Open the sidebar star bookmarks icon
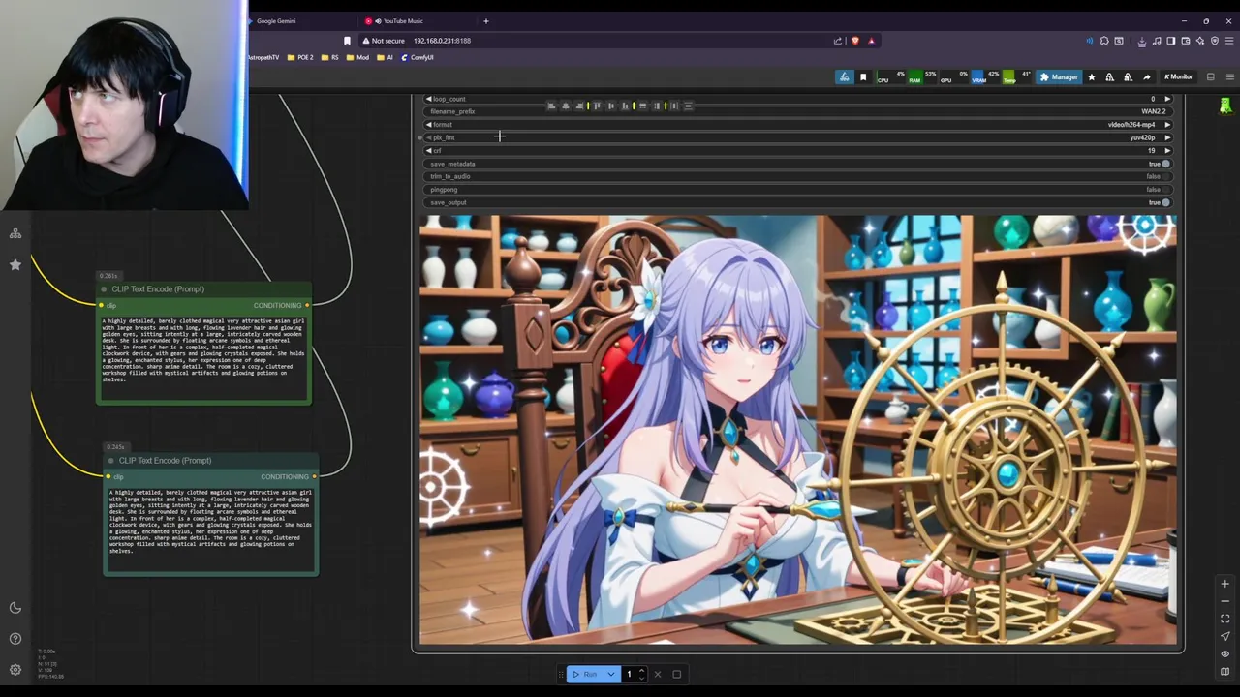 pyautogui.click(x=15, y=264)
